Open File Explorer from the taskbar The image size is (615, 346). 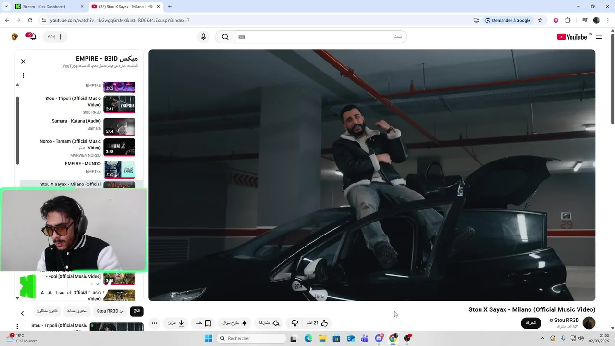coord(322,339)
